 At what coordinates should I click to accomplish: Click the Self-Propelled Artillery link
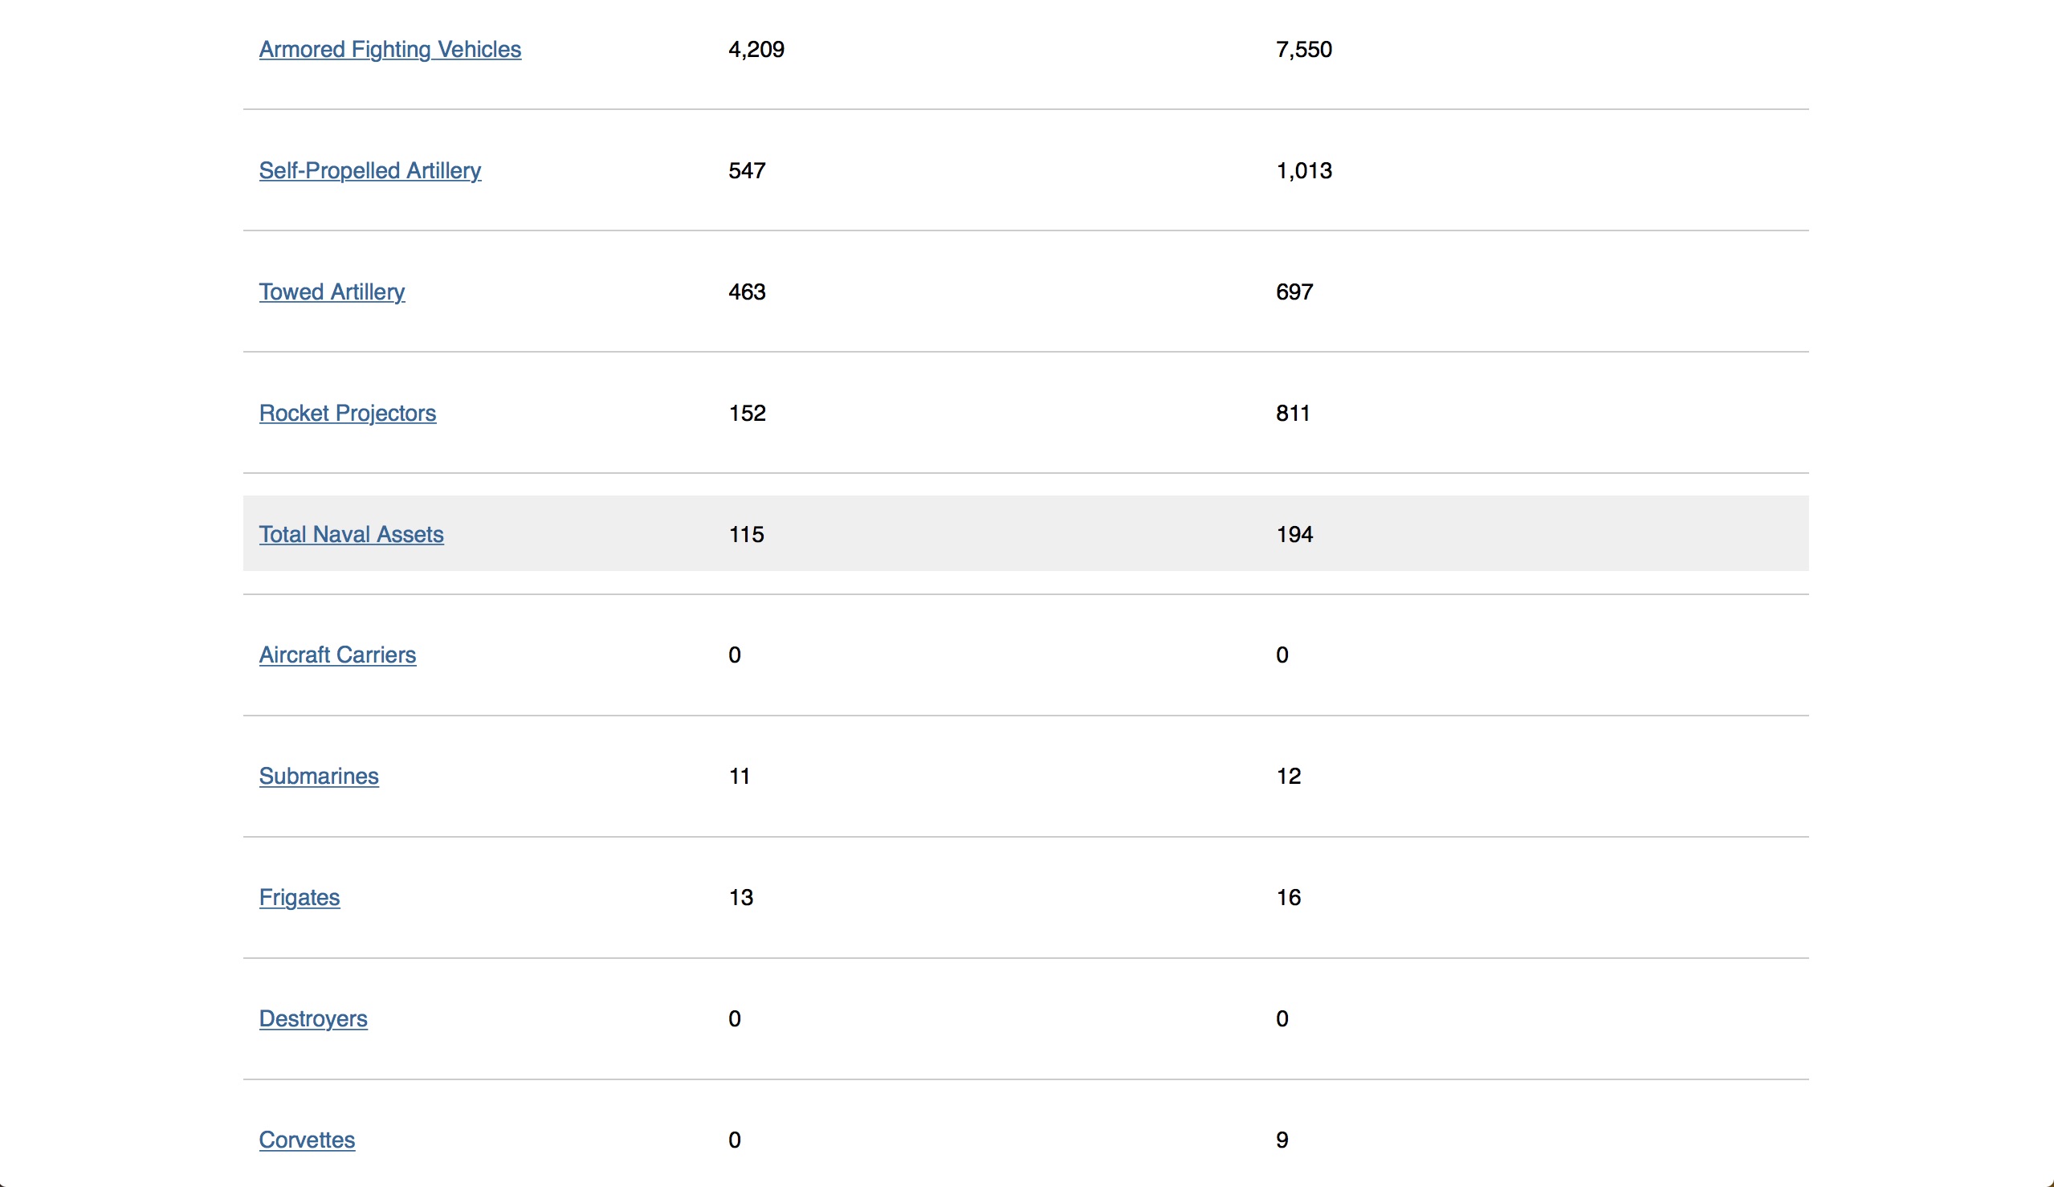[369, 171]
